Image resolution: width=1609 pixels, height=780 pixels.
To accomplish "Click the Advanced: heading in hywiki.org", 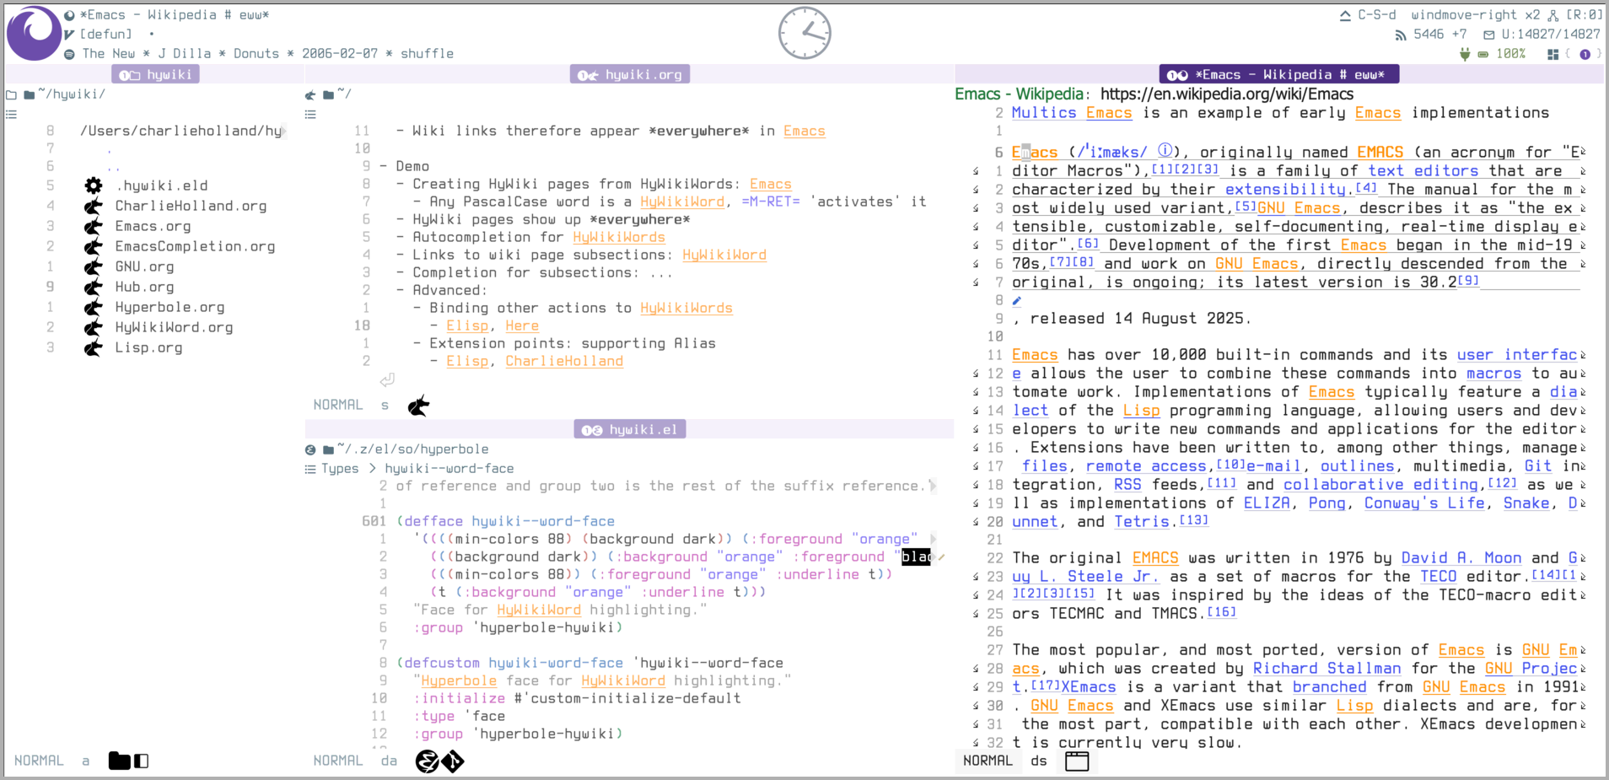I will (450, 290).
